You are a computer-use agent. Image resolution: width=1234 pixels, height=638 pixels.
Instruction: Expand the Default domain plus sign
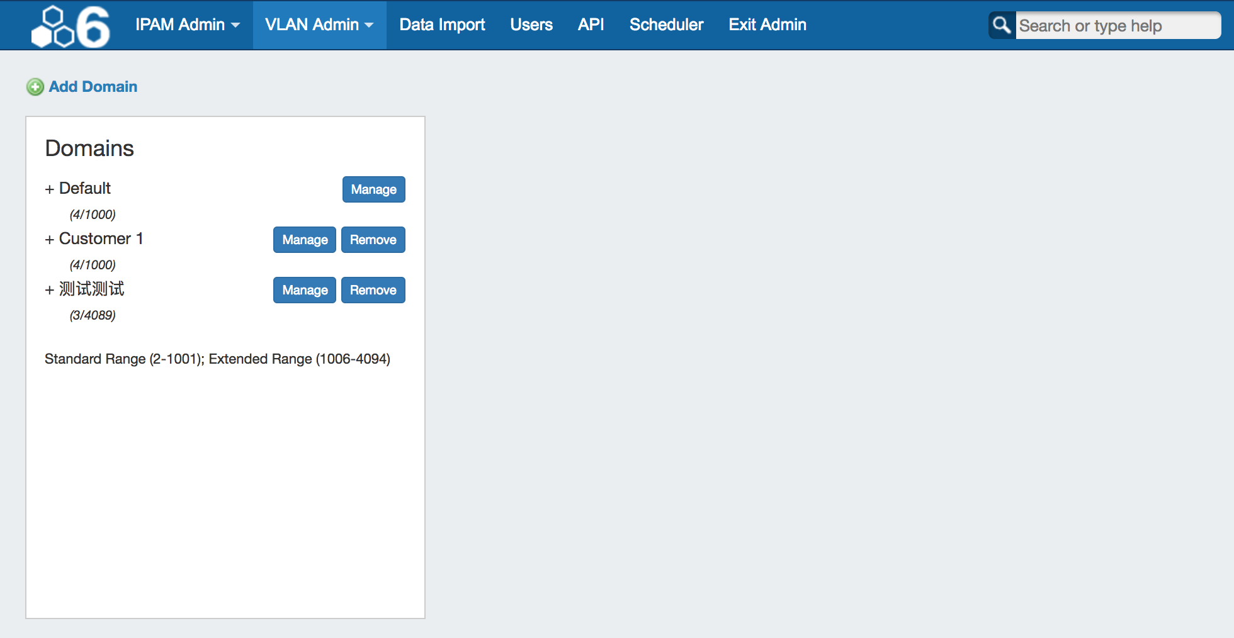[49, 189]
